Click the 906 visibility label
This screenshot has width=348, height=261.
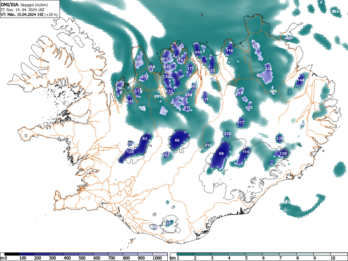(x=273, y=91)
